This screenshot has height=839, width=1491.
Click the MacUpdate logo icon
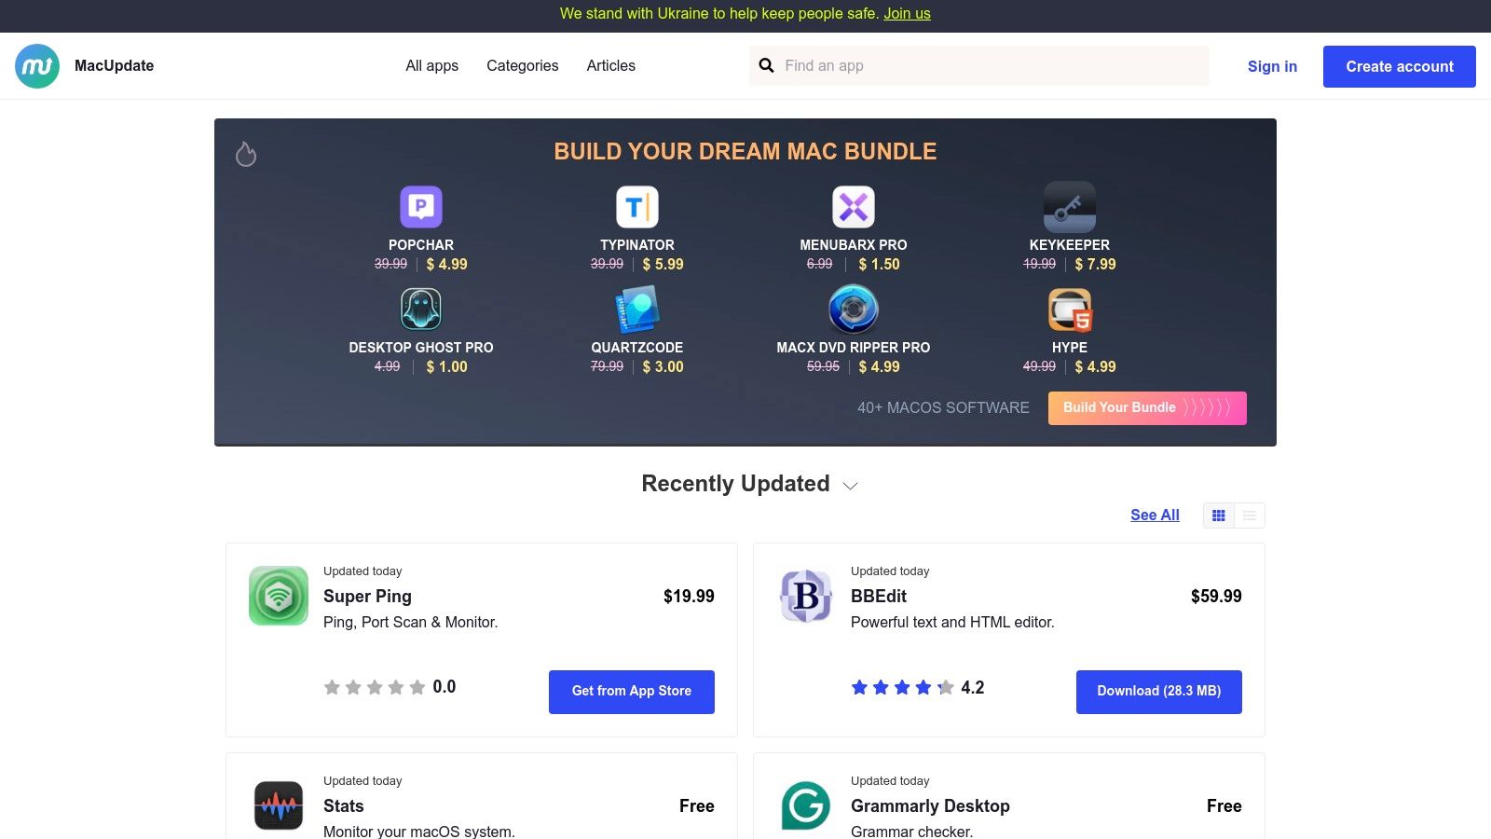tap(37, 66)
